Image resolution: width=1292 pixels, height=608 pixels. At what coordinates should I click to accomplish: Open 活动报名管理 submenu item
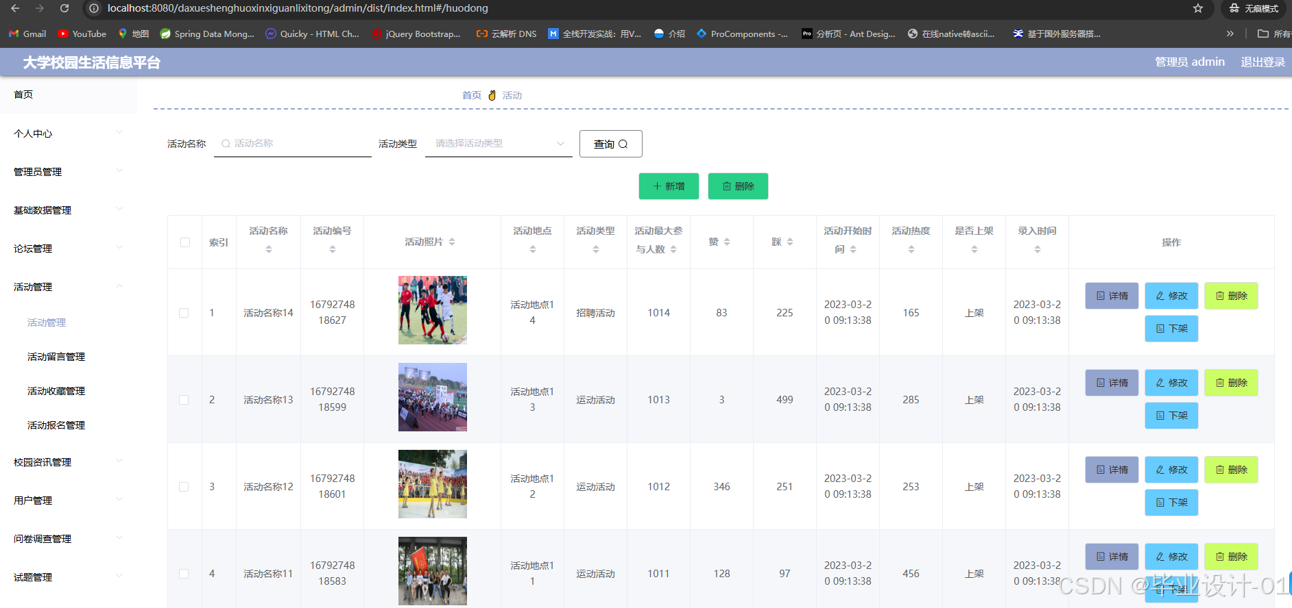point(69,425)
